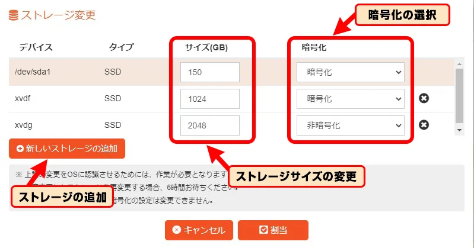474x248 pixels.
Task: Open the xvdf 暗号化 dropdown
Action: coord(351,99)
